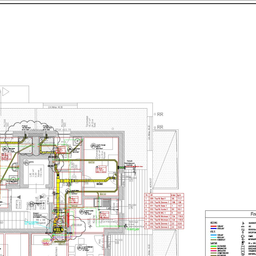Select the HEIZUNG heading in the legend
Image resolution: width=256 pixels, height=256 pixels.
(x=214, y=222)
